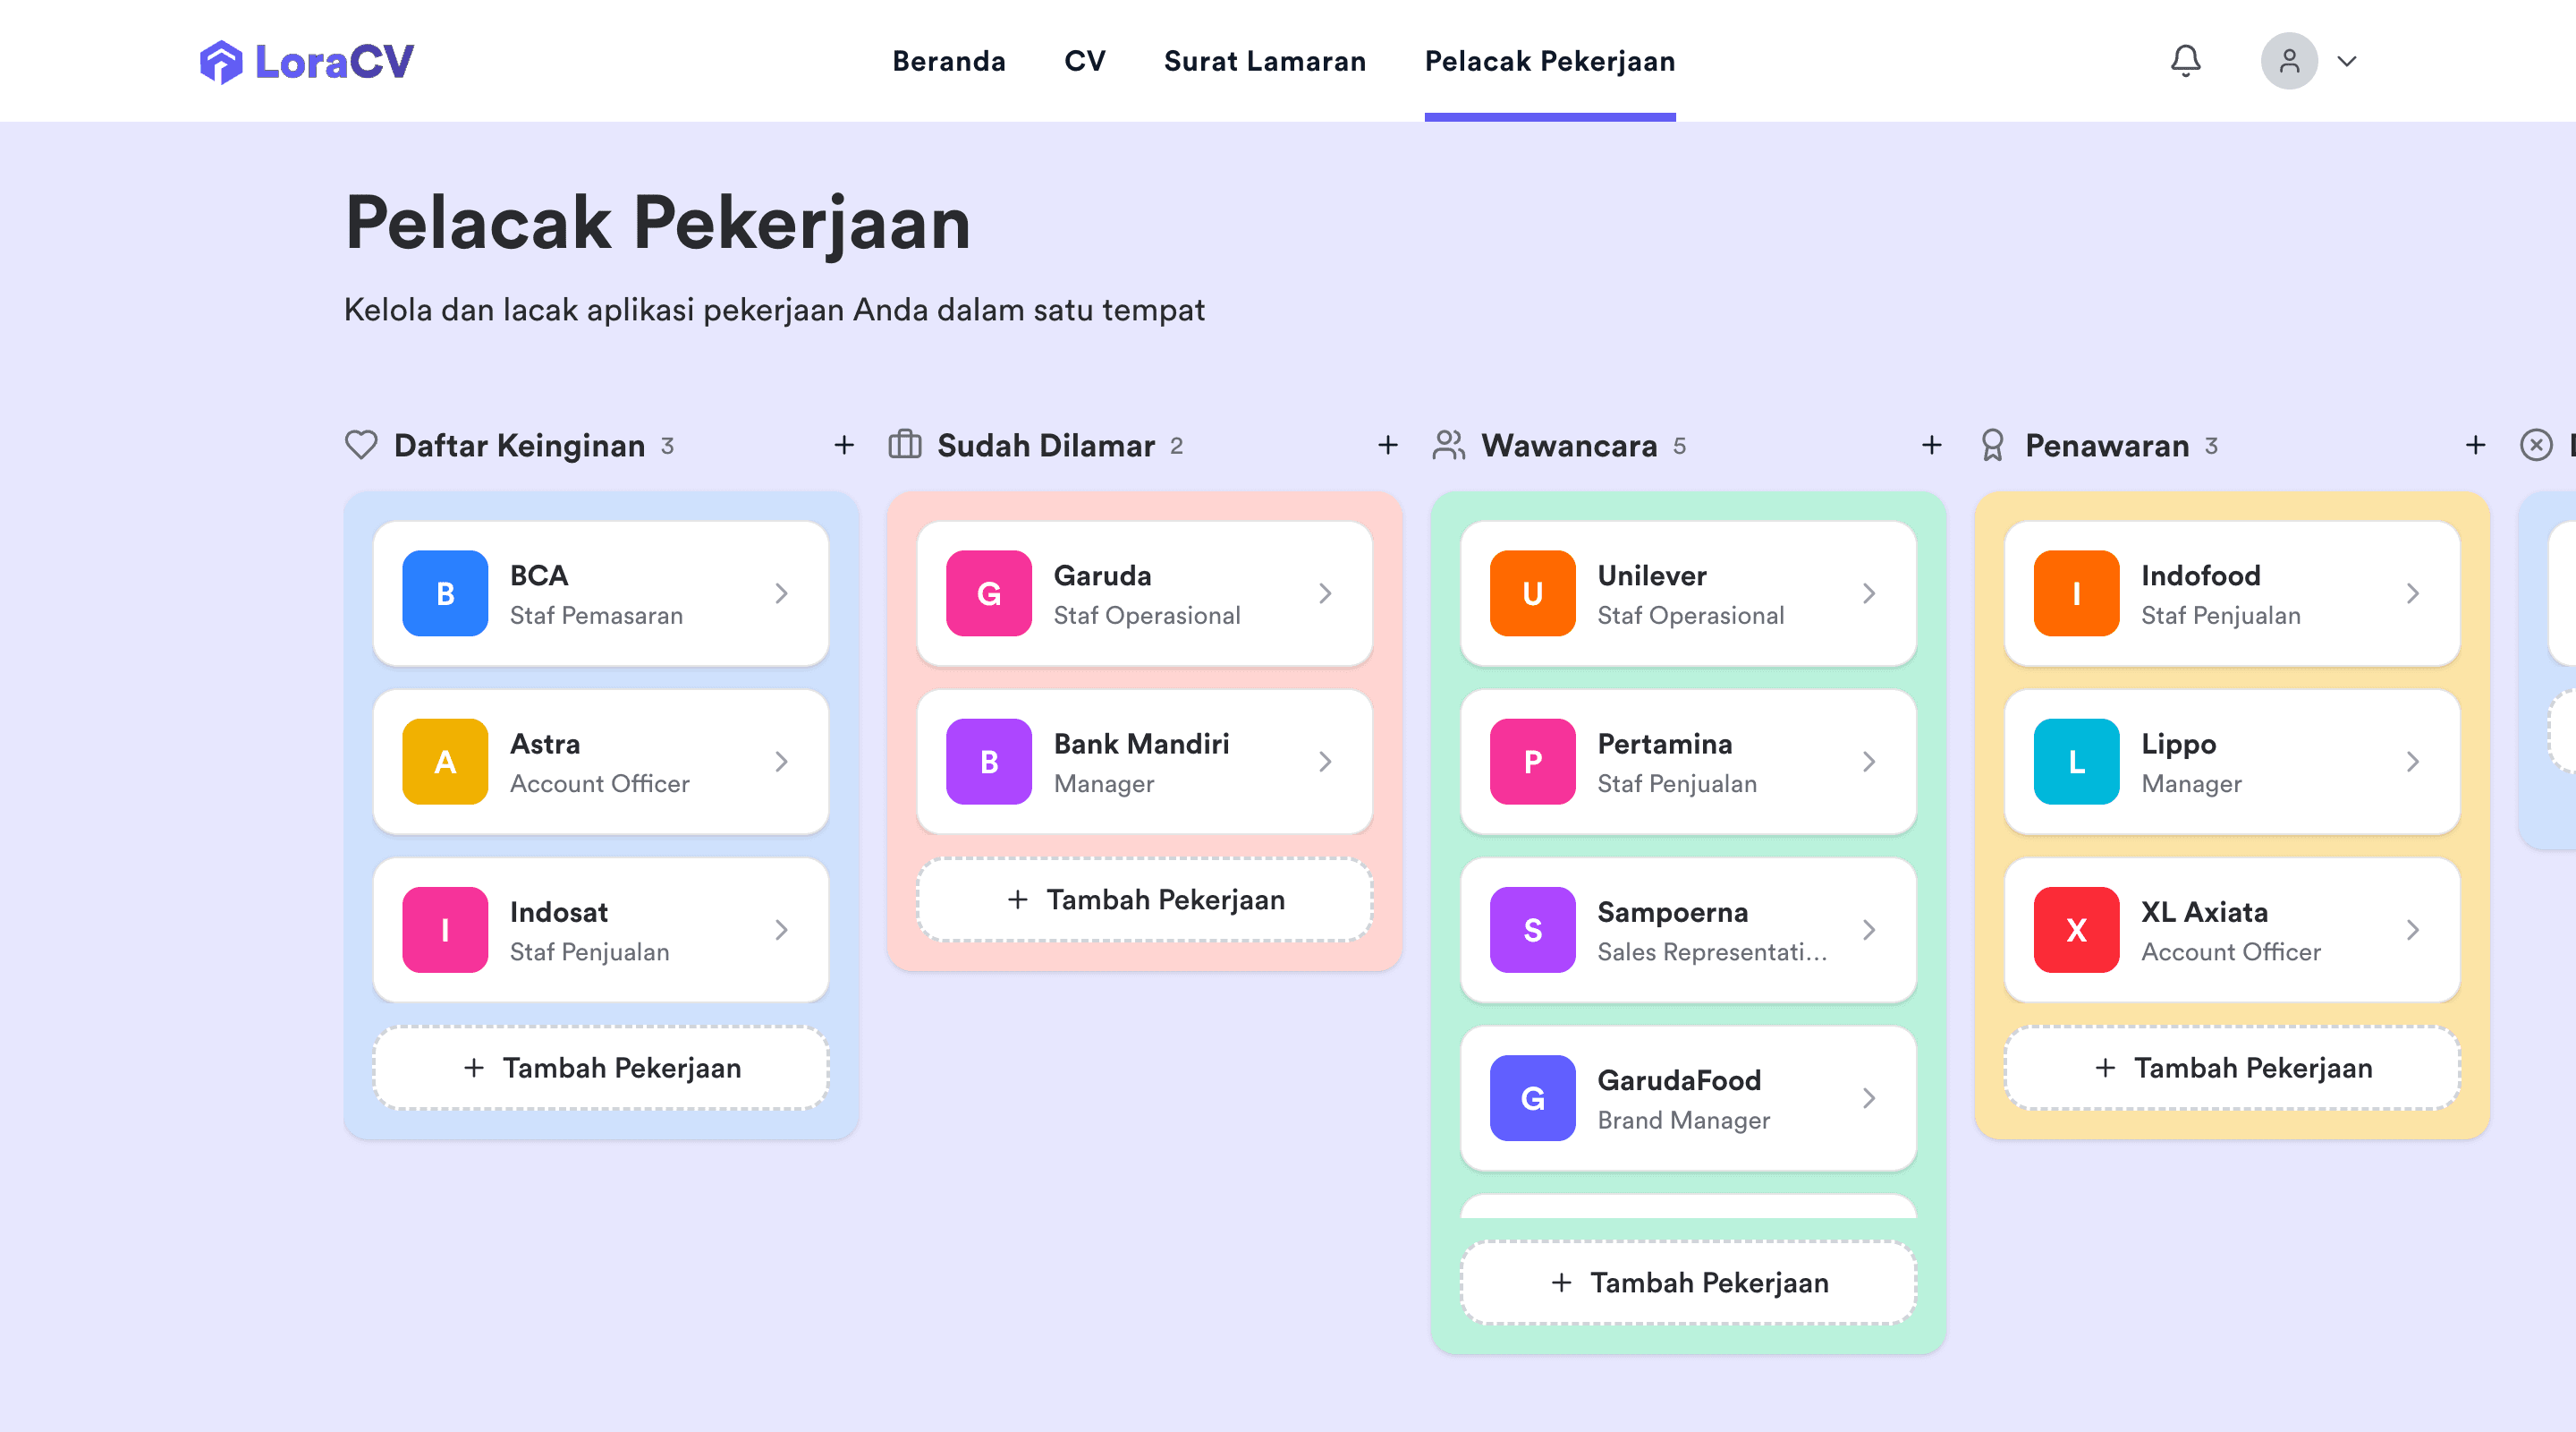Click the people icon beside Wawancara
2576x1432 pixels.
click(x=1449, y=446)
